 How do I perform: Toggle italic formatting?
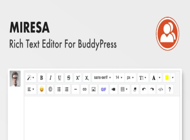click(51, 78)
